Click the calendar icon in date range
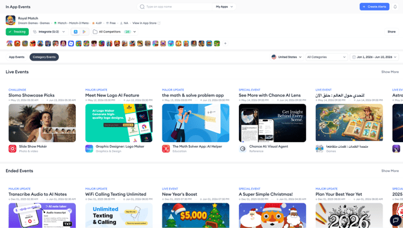The height and width of the screenshot is (228, 403). click(x=354, y=57)
